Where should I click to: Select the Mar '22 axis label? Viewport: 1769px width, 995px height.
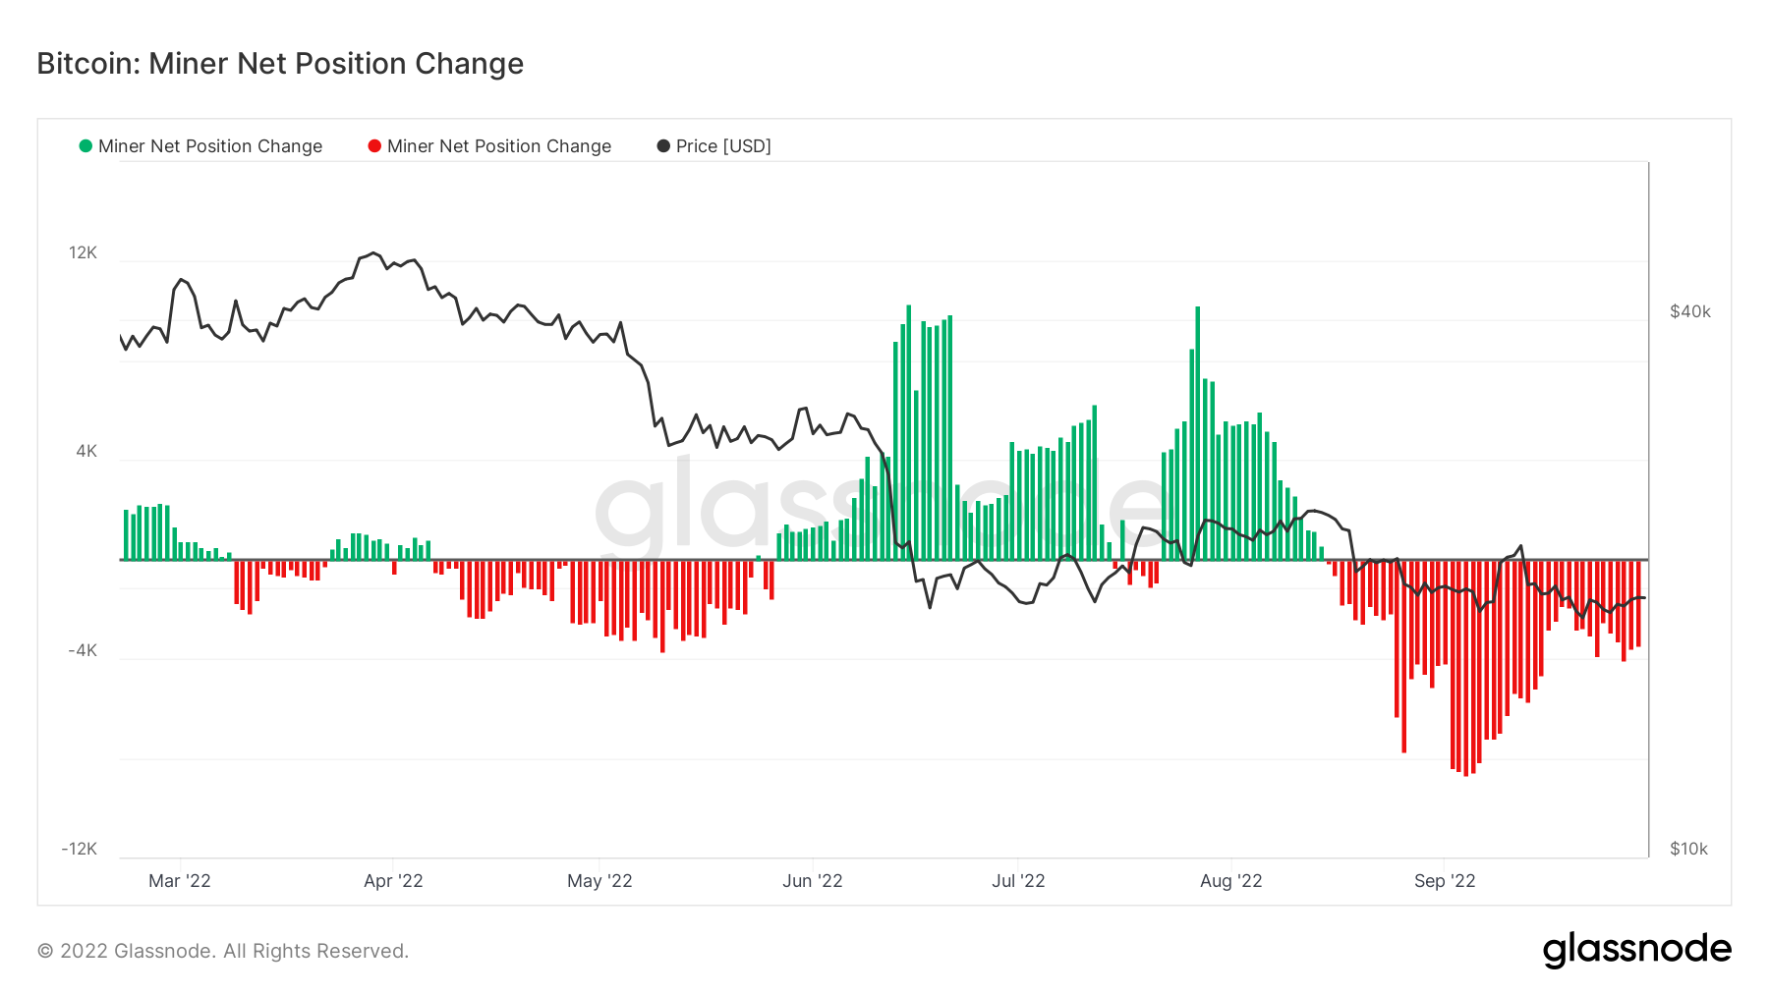(180, 881)
